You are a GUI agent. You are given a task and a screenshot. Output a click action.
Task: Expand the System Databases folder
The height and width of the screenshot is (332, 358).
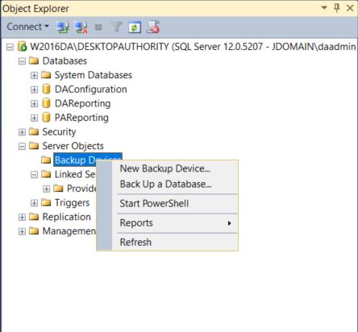[x=34, y=75]
